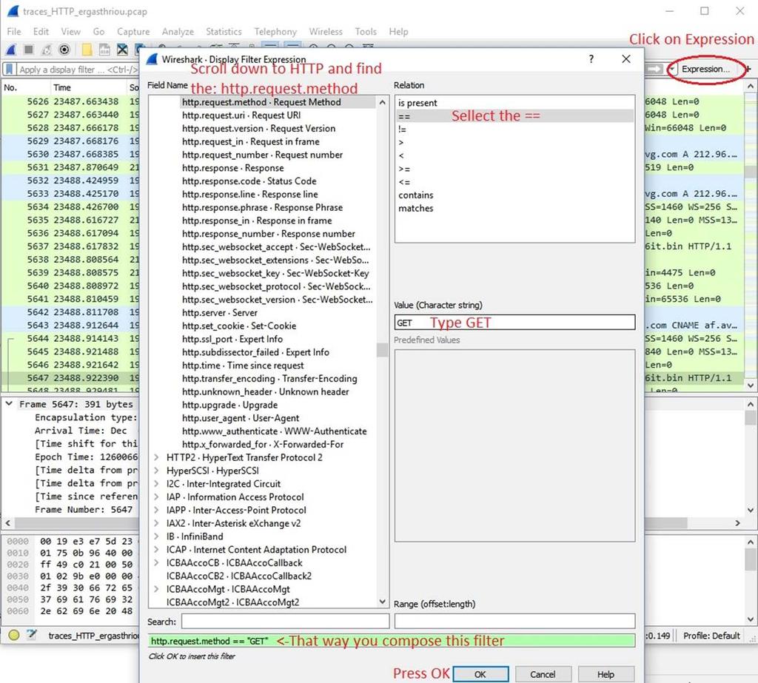Open capture options from the toolbar

64,50
